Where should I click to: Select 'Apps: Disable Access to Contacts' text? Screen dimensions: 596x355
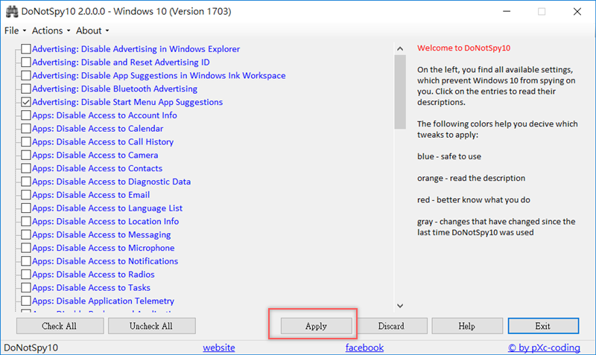click(x=98, y=169)
